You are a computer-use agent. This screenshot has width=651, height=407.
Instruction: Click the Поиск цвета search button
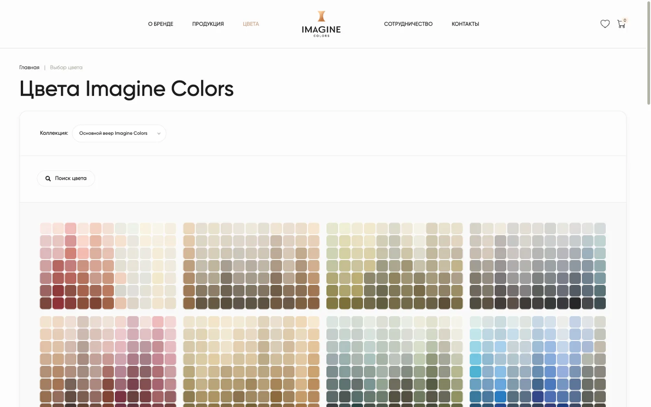66,178
